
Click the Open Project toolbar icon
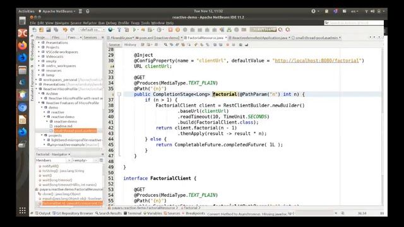pyautogui.click(x=49, y=30)
